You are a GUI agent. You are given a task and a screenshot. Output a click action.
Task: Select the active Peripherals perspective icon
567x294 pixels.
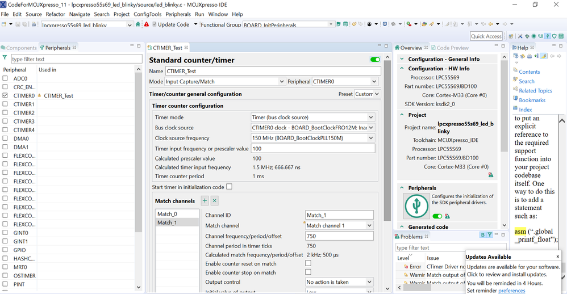pyautogui.click(x=548, y=36)
